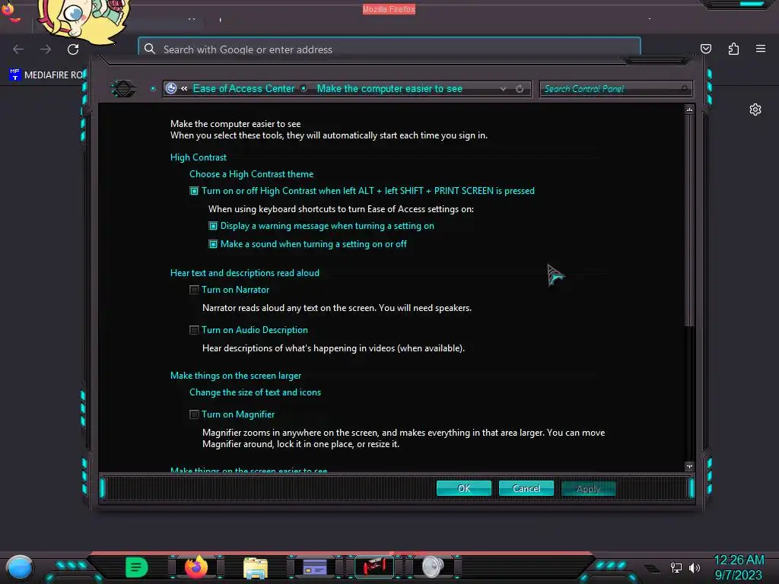Expand the address bar history dropdown arrow
Screen dimensions: 779x584
[504, 89]
